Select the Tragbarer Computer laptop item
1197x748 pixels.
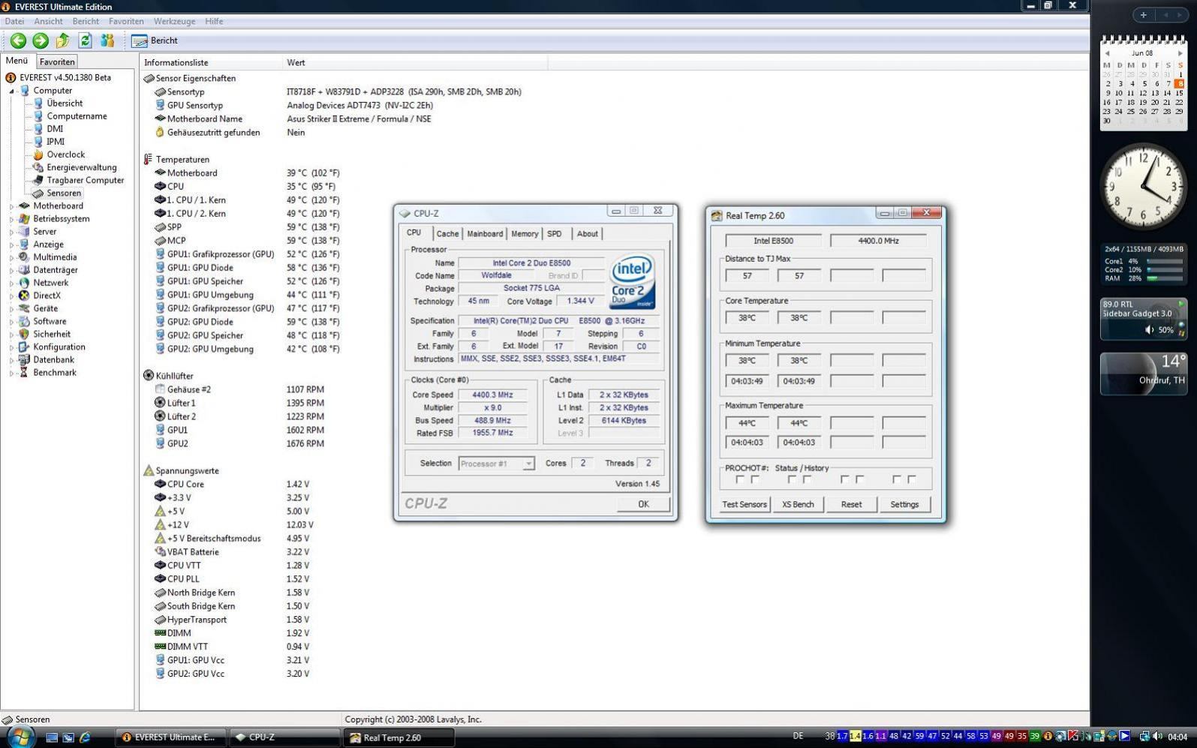click(79, 180)
